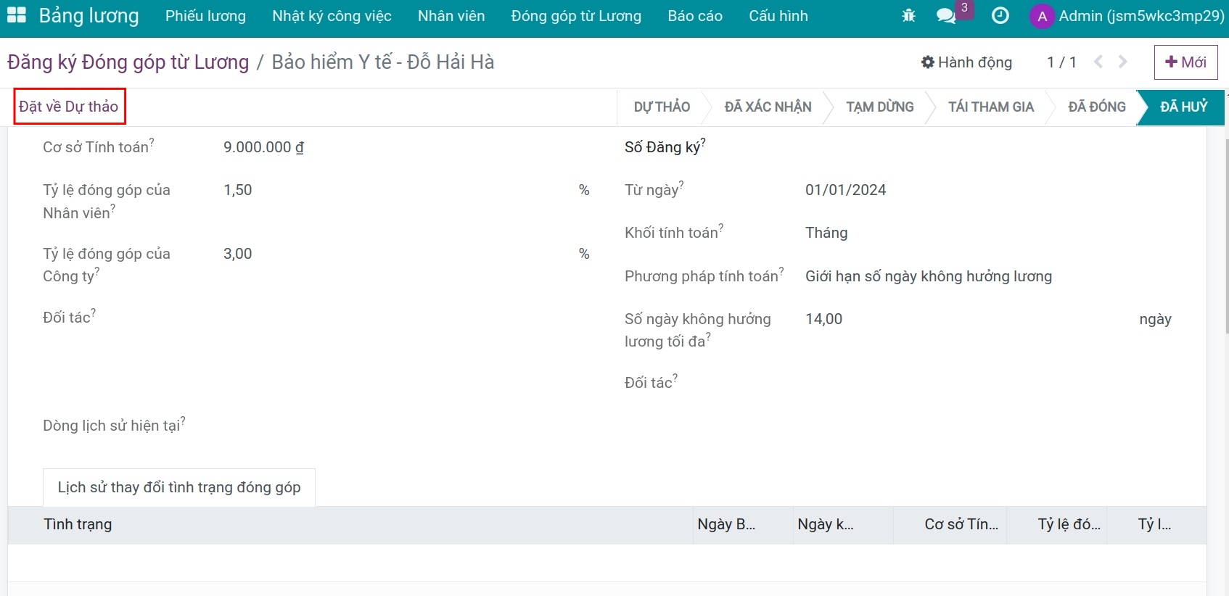
Task: Go to next record arrow
Action: pos(1123,62)
